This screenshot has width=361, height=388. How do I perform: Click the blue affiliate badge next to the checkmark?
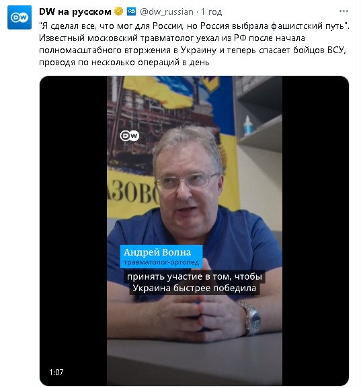[131, 11]
